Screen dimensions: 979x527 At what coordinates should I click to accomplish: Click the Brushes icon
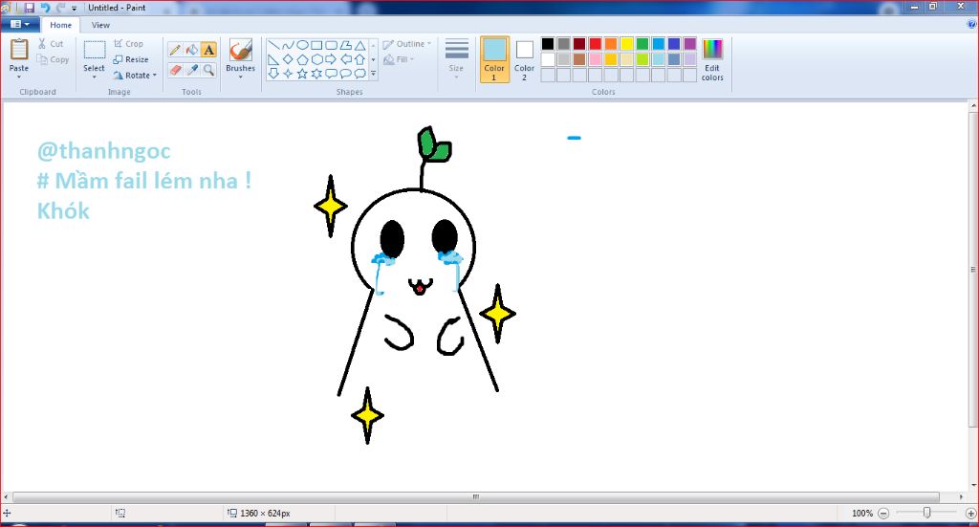240,51
